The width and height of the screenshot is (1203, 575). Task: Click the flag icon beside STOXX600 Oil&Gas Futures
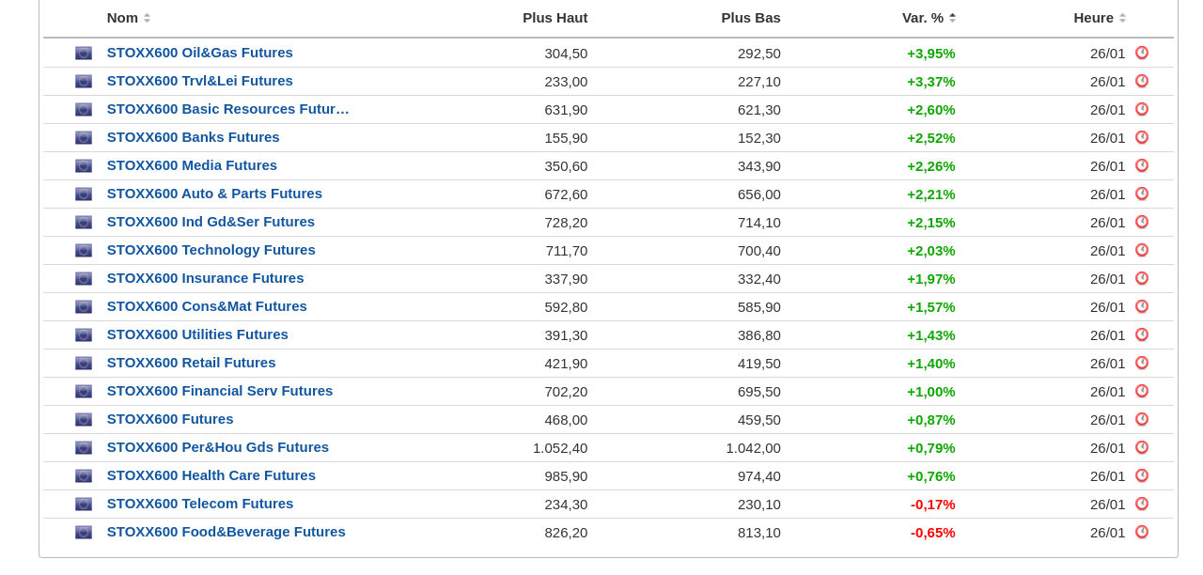84,54
